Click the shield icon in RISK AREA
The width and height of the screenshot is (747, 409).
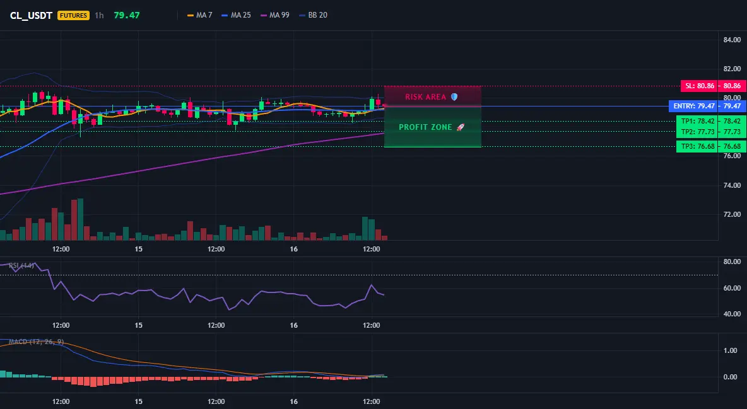(454, 96)
